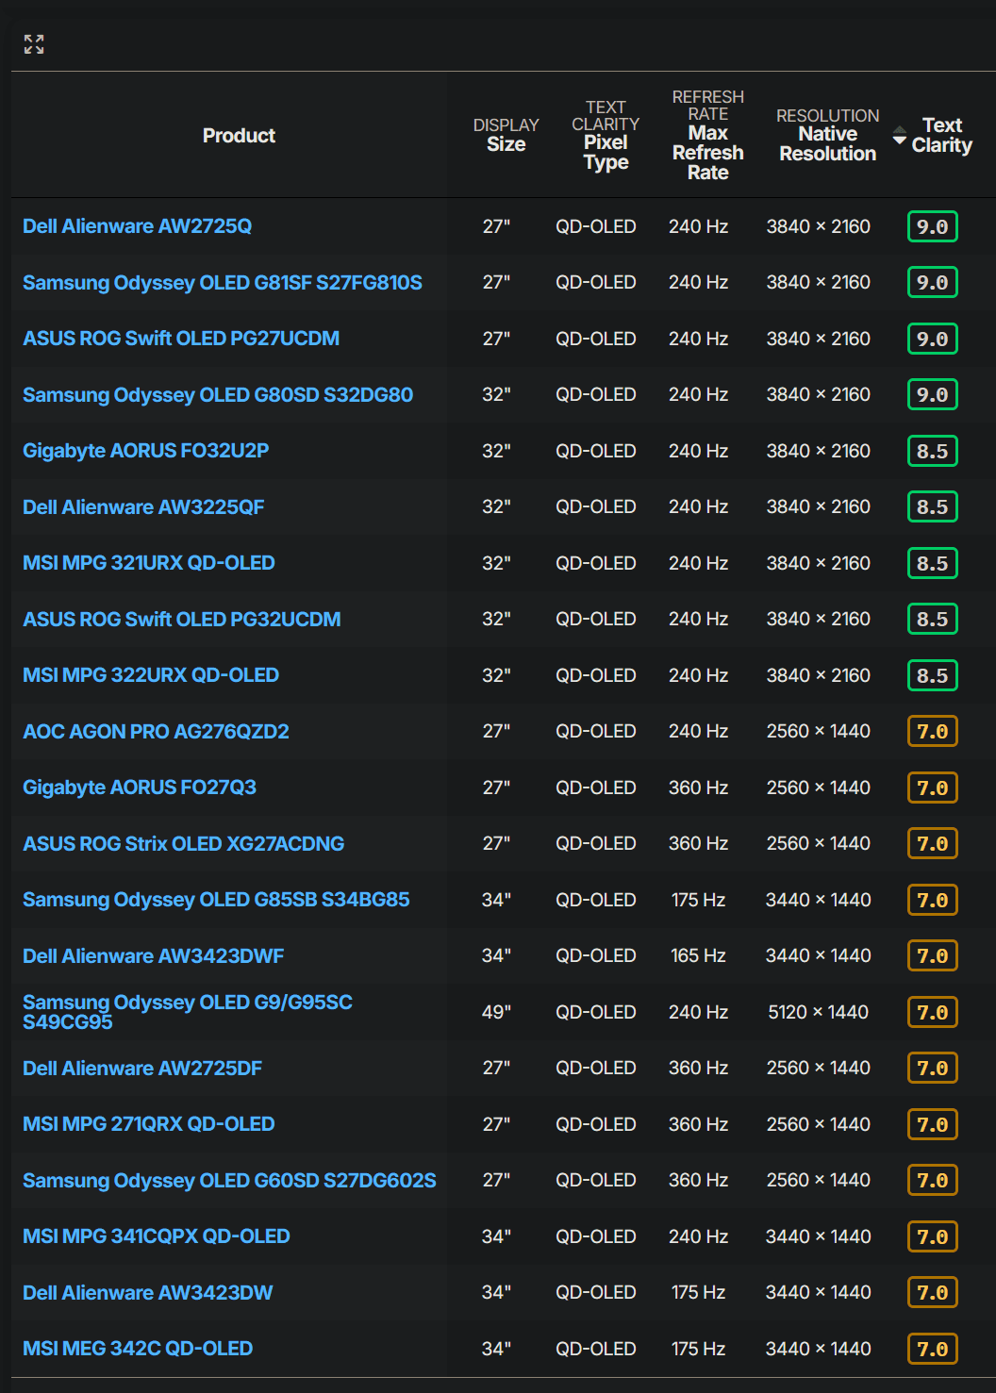This screenshot has width=996, height=1393.
Task: Sort by Pixel Type column header
Action: [x=606, y=135]
